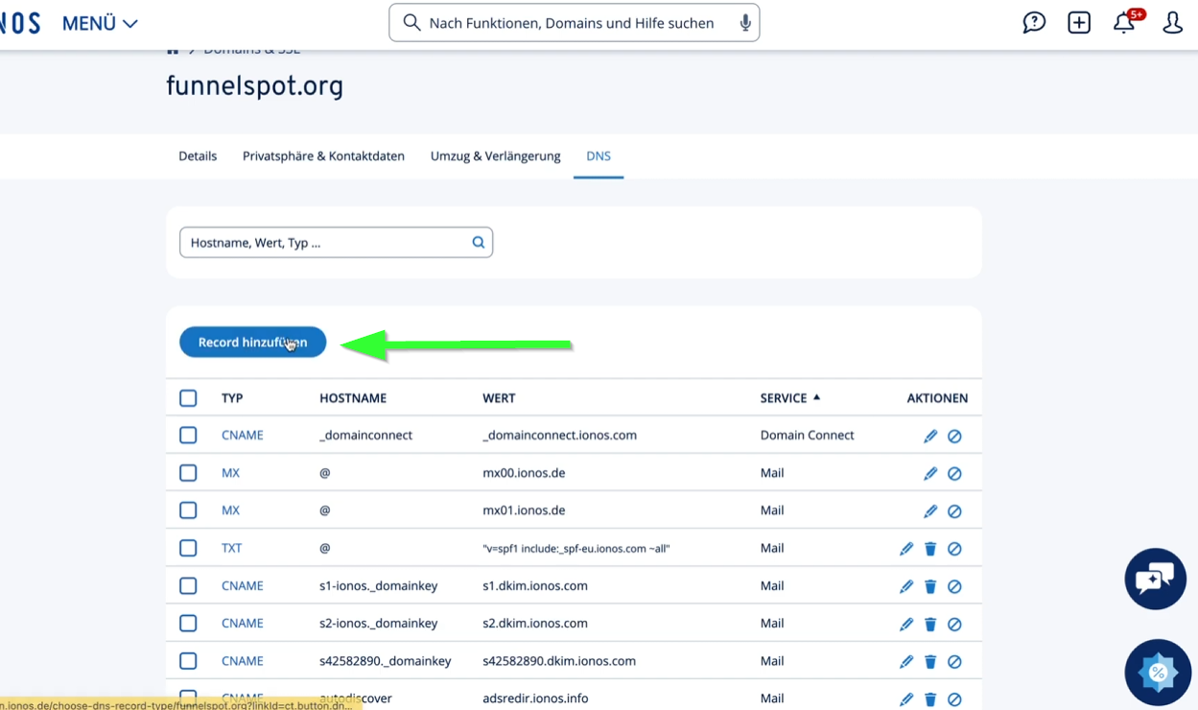This screenshot has width=1198, height=710.
Task: Click the TXT type link
Action: (x=231, y=549)
